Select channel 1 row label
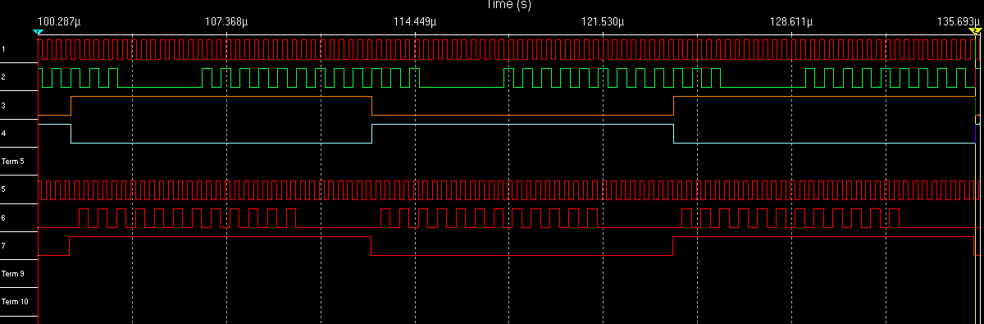Screen dimensions: 984x324 coord(4,49)
